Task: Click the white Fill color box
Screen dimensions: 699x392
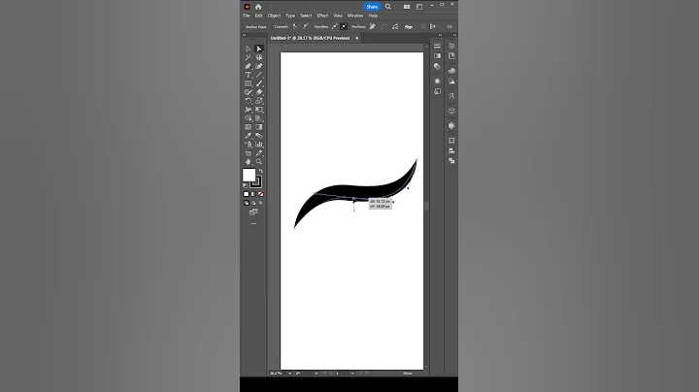Action: (249, 175)
